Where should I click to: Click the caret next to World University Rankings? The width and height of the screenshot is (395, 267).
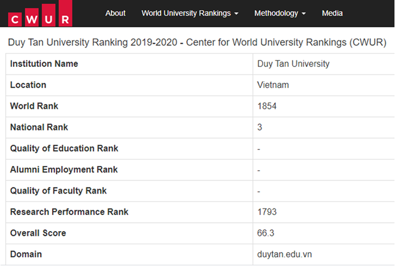236,14
